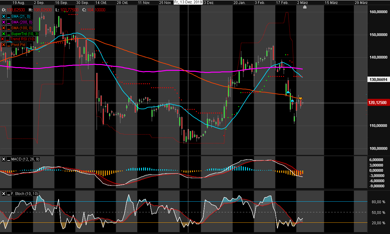390x234 pixels.
Task: Click the highlighted date Fr, 13 Dez. 2019
Action: [x=188, y=2]
